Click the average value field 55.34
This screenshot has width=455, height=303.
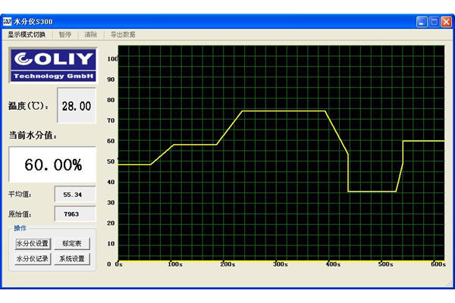tap(75, 195)
